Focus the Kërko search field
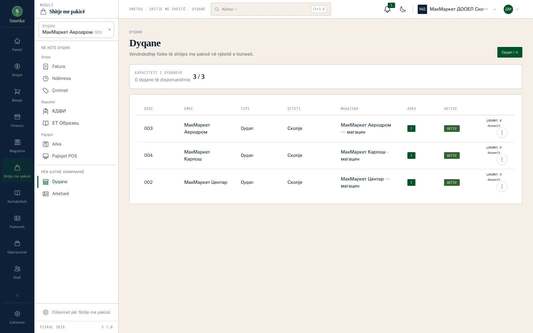The image size is (533, 333). (270, 9)
